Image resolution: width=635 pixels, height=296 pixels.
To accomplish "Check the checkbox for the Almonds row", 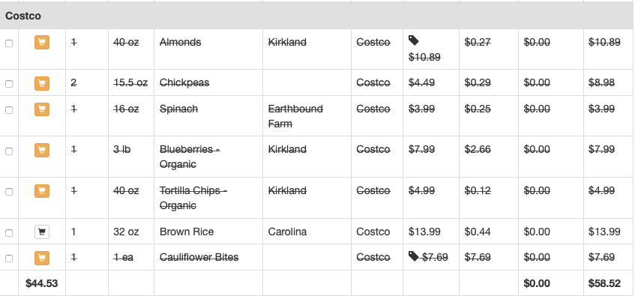I will click(9, 43).
